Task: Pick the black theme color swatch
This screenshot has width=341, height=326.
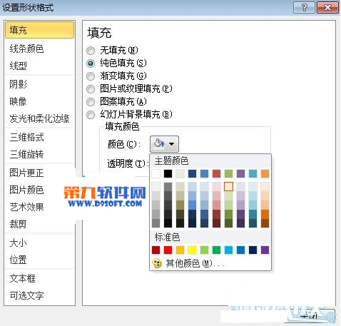Action: (x=168, y=173)
